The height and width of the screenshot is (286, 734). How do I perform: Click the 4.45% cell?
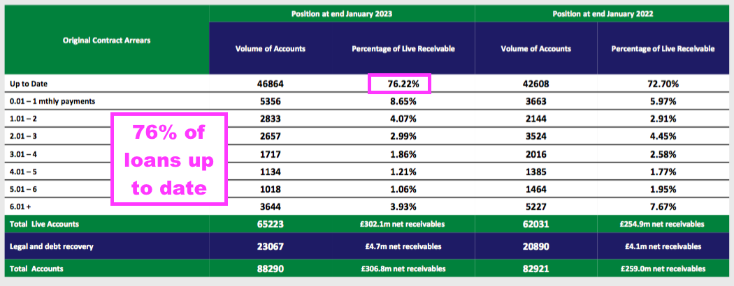(x=663, y=137)
